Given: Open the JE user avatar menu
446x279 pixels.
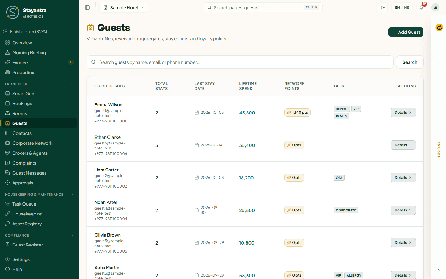Looking at the screenshot, I should (x=435, y=7).
